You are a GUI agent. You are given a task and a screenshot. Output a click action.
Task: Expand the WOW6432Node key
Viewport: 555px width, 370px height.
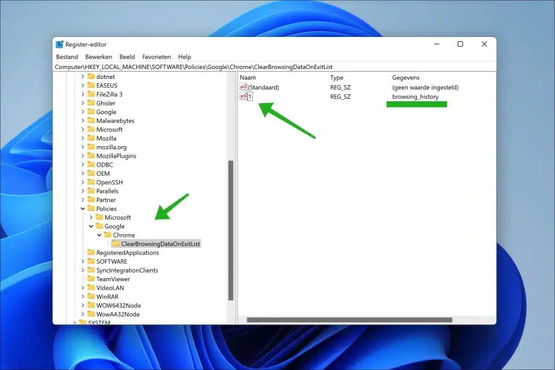(x=83, y=305)
